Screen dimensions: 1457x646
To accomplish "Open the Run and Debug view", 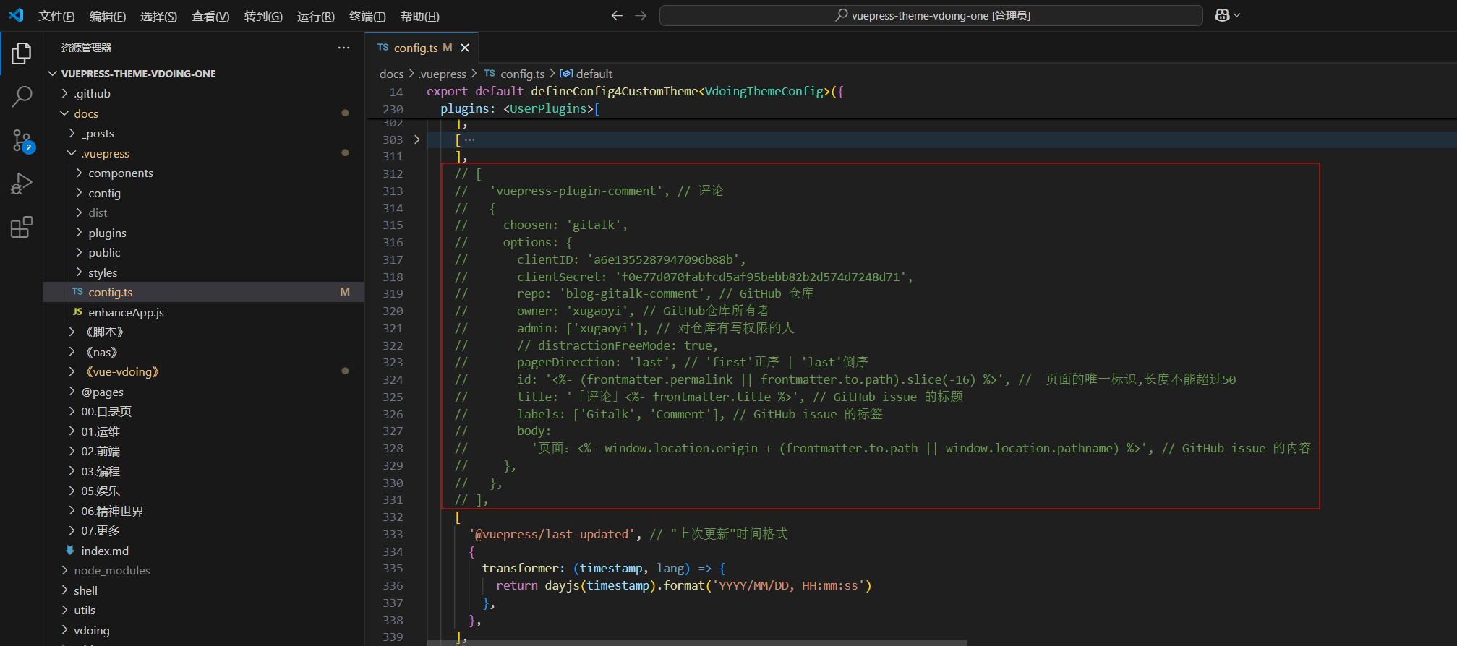I will point(22,184).
